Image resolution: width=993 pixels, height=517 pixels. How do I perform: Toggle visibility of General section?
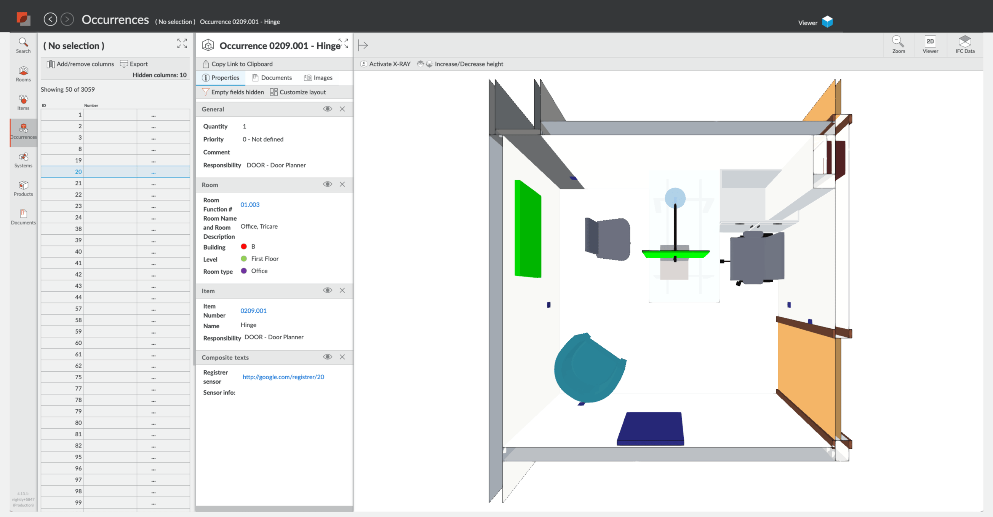[327, 109]
